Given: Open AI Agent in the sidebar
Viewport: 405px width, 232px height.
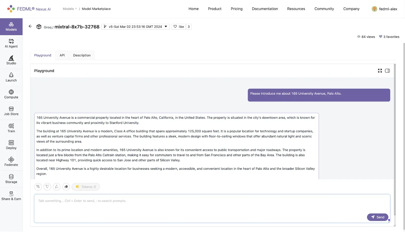Looking at the screenshot, I should 11,43.
